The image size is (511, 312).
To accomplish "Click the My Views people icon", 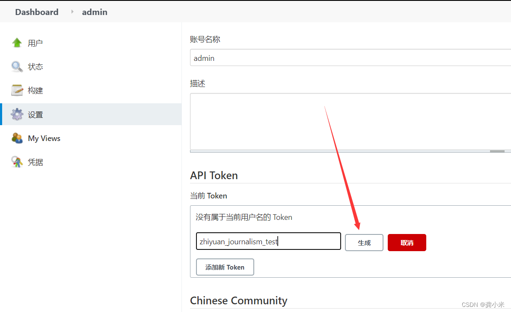I will point(17,138).
